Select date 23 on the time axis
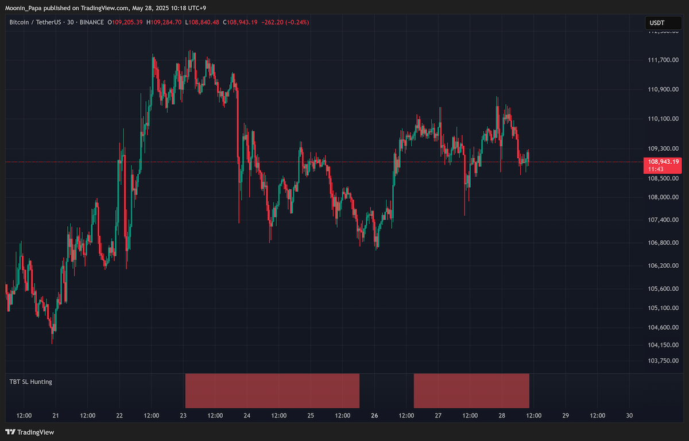The image size is (689, 441). [183, 416]
